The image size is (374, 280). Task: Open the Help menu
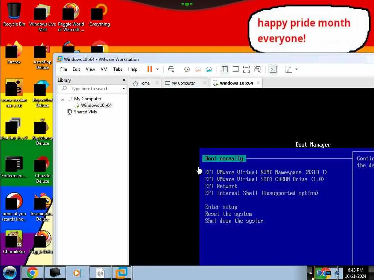point(133,69)
